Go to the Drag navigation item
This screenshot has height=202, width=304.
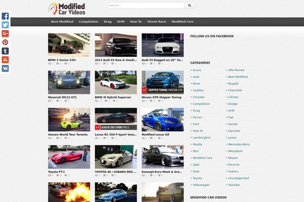click(x=107, y=22)
